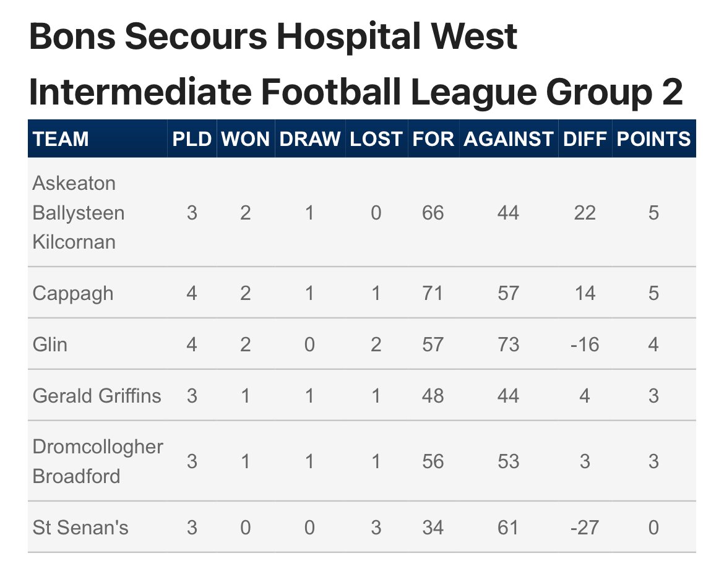This screenshot has width=724, height=582.
Task: Click the Dromcollogher Broadford team name
Action: 98,461
